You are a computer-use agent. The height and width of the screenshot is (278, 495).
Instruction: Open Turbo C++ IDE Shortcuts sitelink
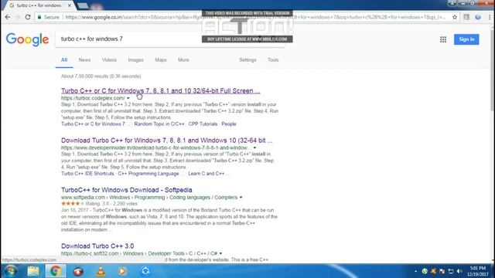pos(87,174)
